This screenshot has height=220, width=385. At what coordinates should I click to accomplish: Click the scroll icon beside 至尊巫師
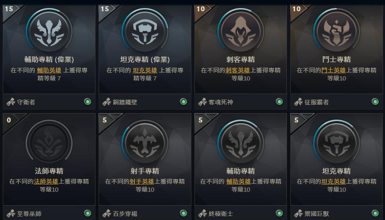(x=11, y=213)
